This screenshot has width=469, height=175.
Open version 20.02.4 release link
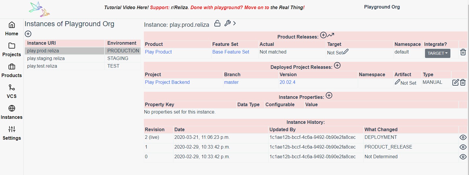point(287,82)
